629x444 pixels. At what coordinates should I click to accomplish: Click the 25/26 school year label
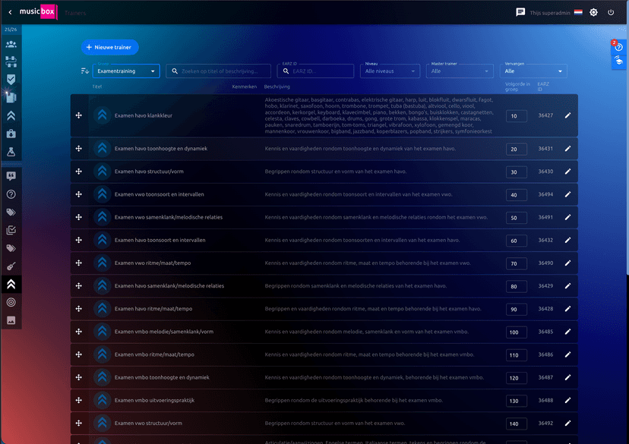coord(11,30)
